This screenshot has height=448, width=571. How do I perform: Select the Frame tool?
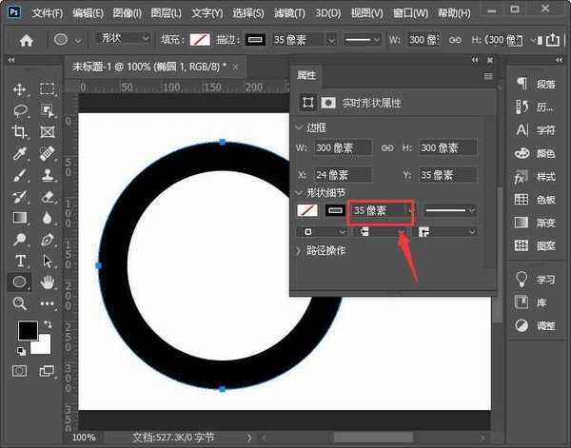click(x=48, y=132)
